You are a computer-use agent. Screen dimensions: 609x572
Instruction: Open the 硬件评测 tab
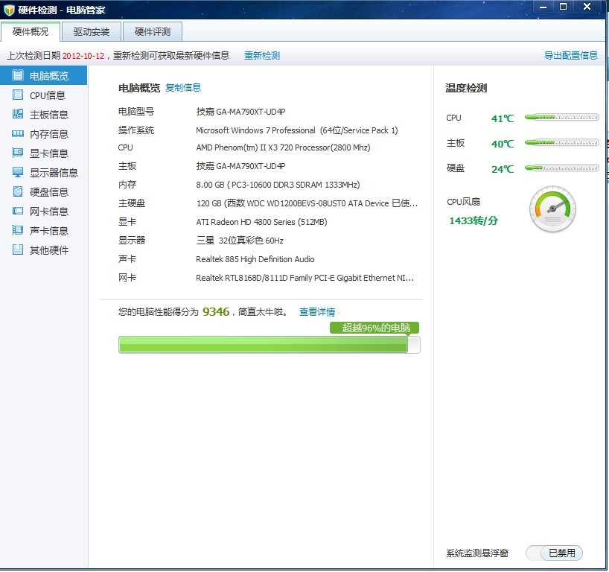pyautogui.click(x=152, y=31)
